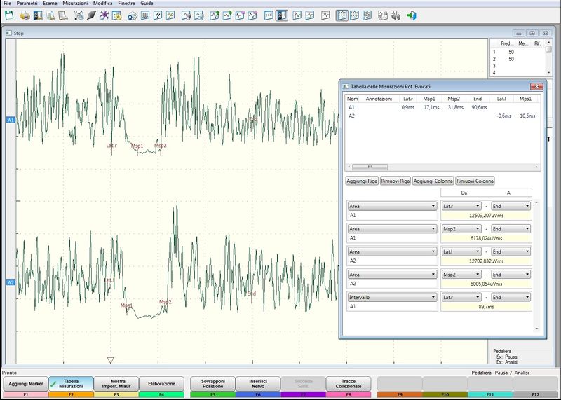Image resolution: width=561 pixels, height=400 pixels.
Task: Click the purple starburst toolbar icon
Action: tap(104, 15)
